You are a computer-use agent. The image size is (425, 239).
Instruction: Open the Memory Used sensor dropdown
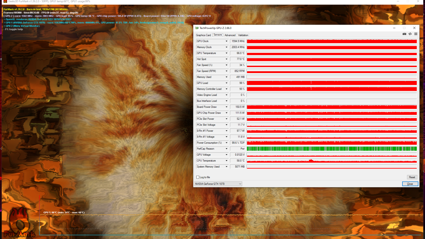click(227, 77)
